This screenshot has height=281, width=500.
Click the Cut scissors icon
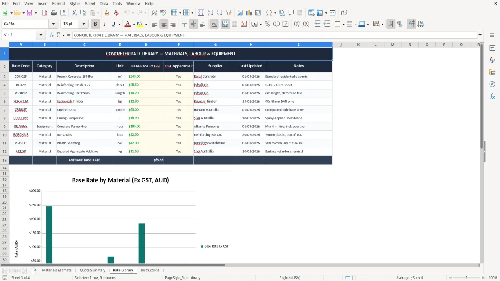74,13
